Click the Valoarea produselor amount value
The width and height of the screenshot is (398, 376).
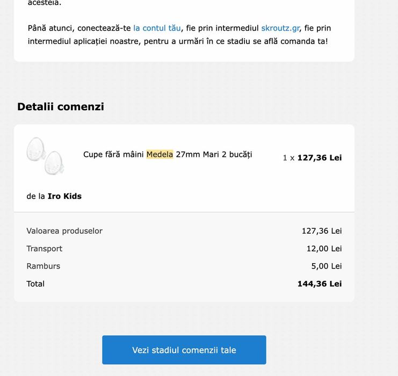[x=321, y=231]
